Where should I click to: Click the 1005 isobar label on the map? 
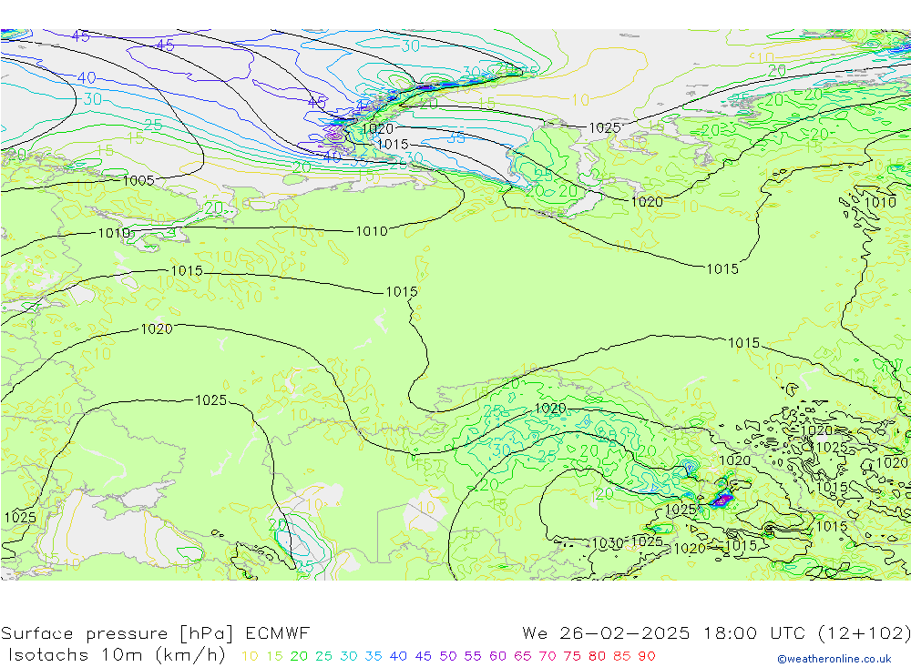pos(138,180)
